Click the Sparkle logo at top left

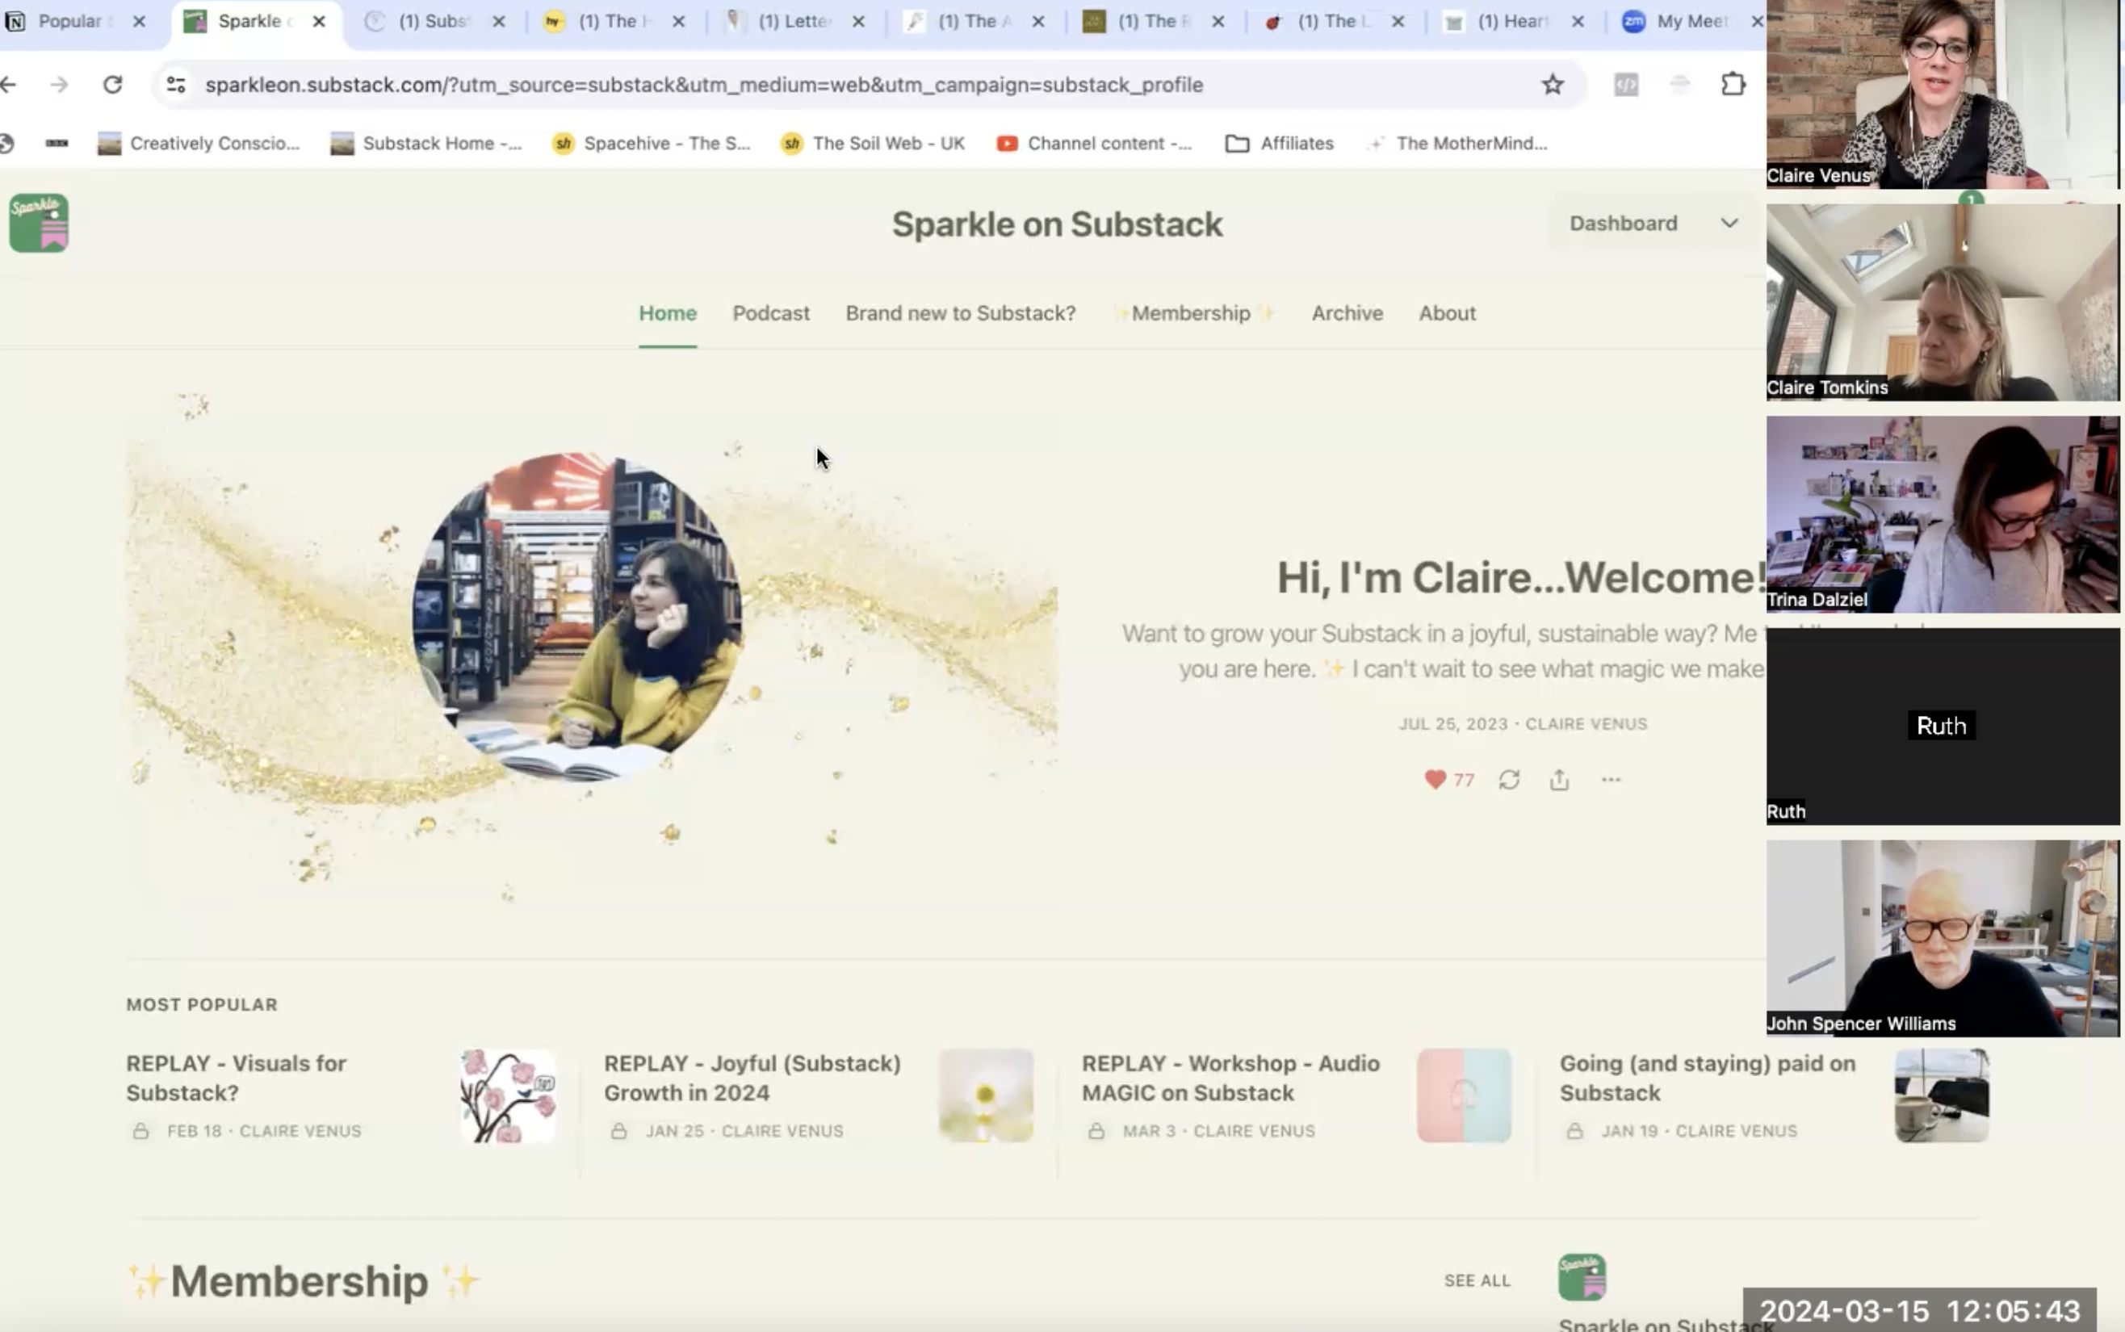(x=39, y=223)
